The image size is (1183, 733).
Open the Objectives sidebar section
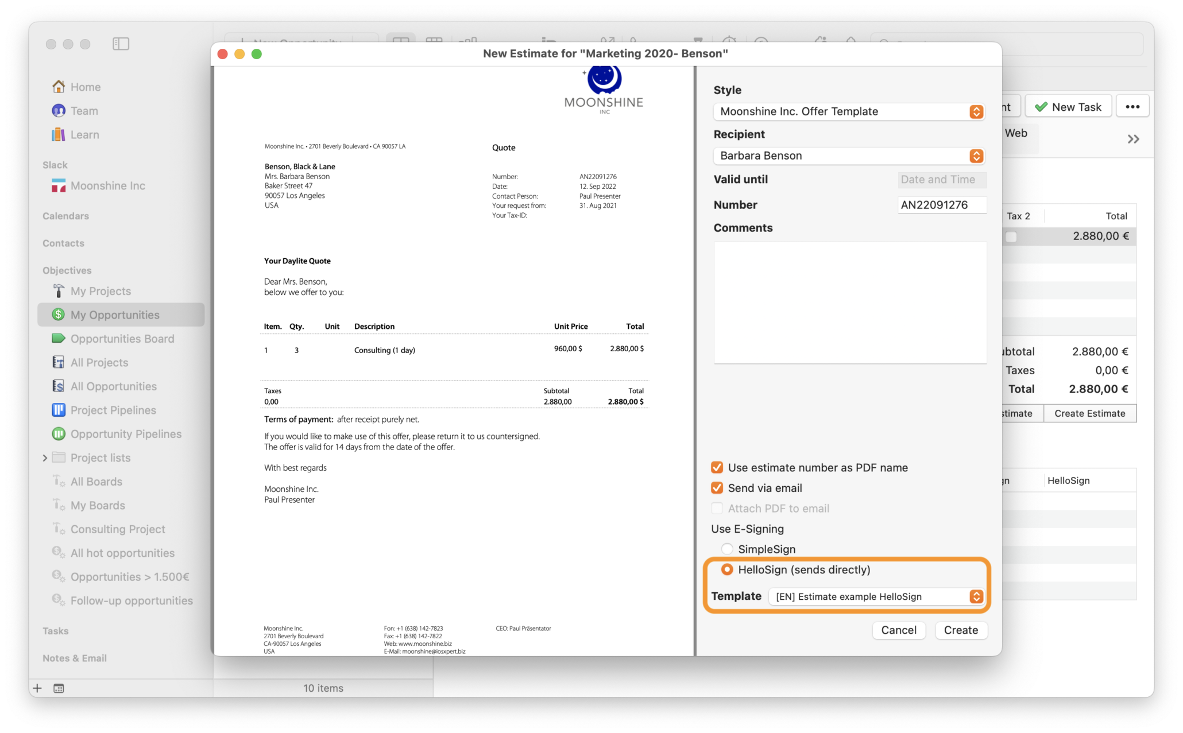[x=67, y=270]
